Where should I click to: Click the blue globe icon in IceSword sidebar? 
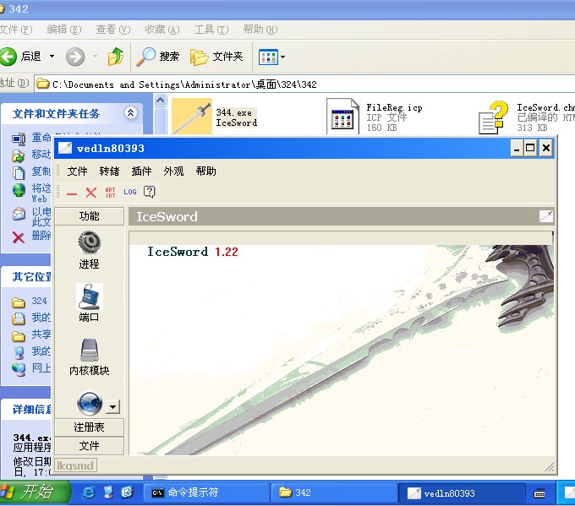point(89,403)
